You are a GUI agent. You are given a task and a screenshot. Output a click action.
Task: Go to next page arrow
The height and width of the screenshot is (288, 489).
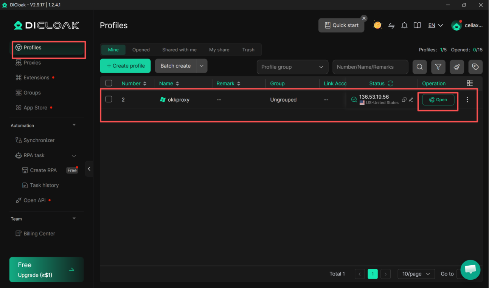coord(385,274)
